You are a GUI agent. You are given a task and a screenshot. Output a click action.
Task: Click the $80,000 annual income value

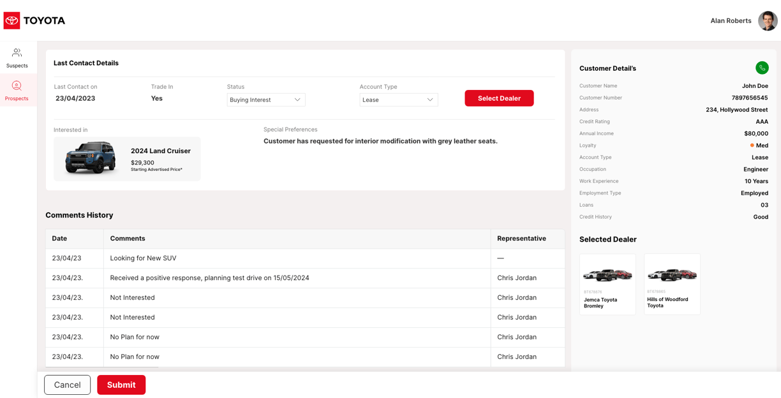[x=756, y=133]
